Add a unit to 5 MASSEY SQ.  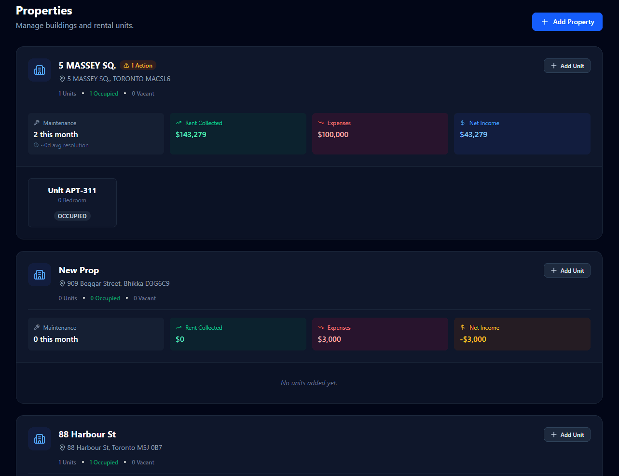point(567,66)
